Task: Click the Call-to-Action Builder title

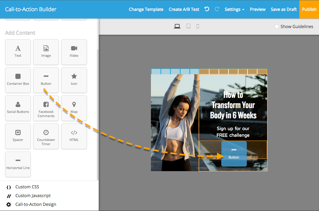Action: coord(31,9)
